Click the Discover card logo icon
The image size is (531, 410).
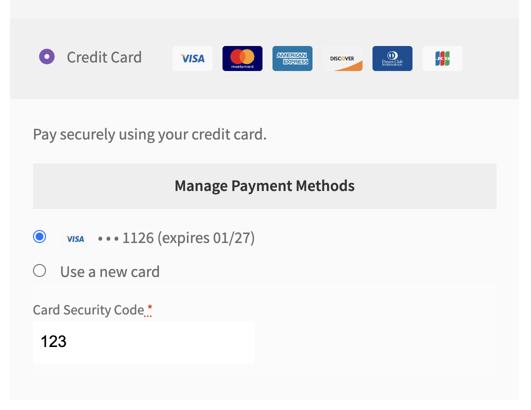[342, 58]
